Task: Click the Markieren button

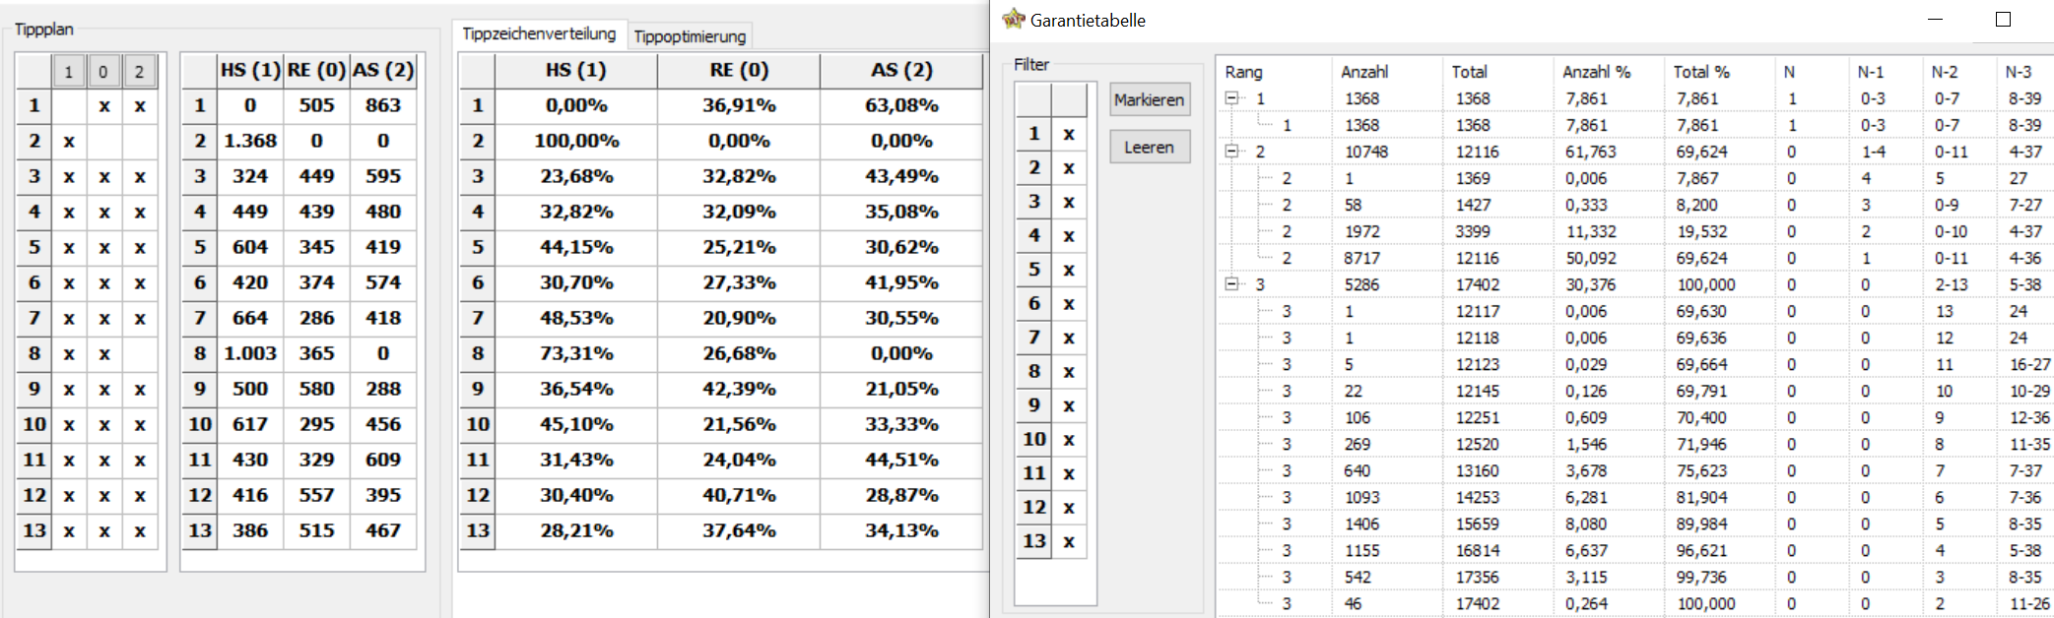Action: 1150,99
